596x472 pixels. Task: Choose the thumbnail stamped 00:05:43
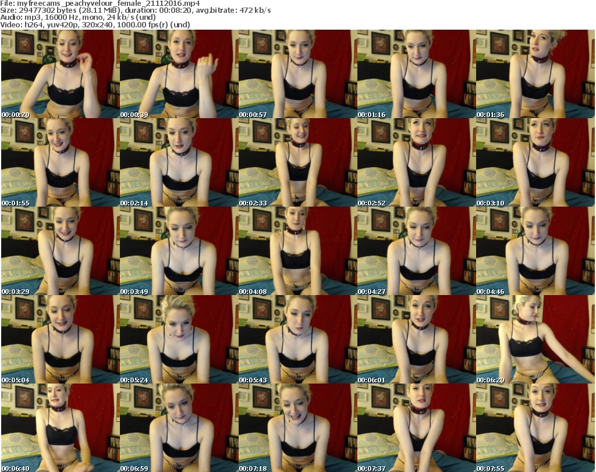coord(297,340)
